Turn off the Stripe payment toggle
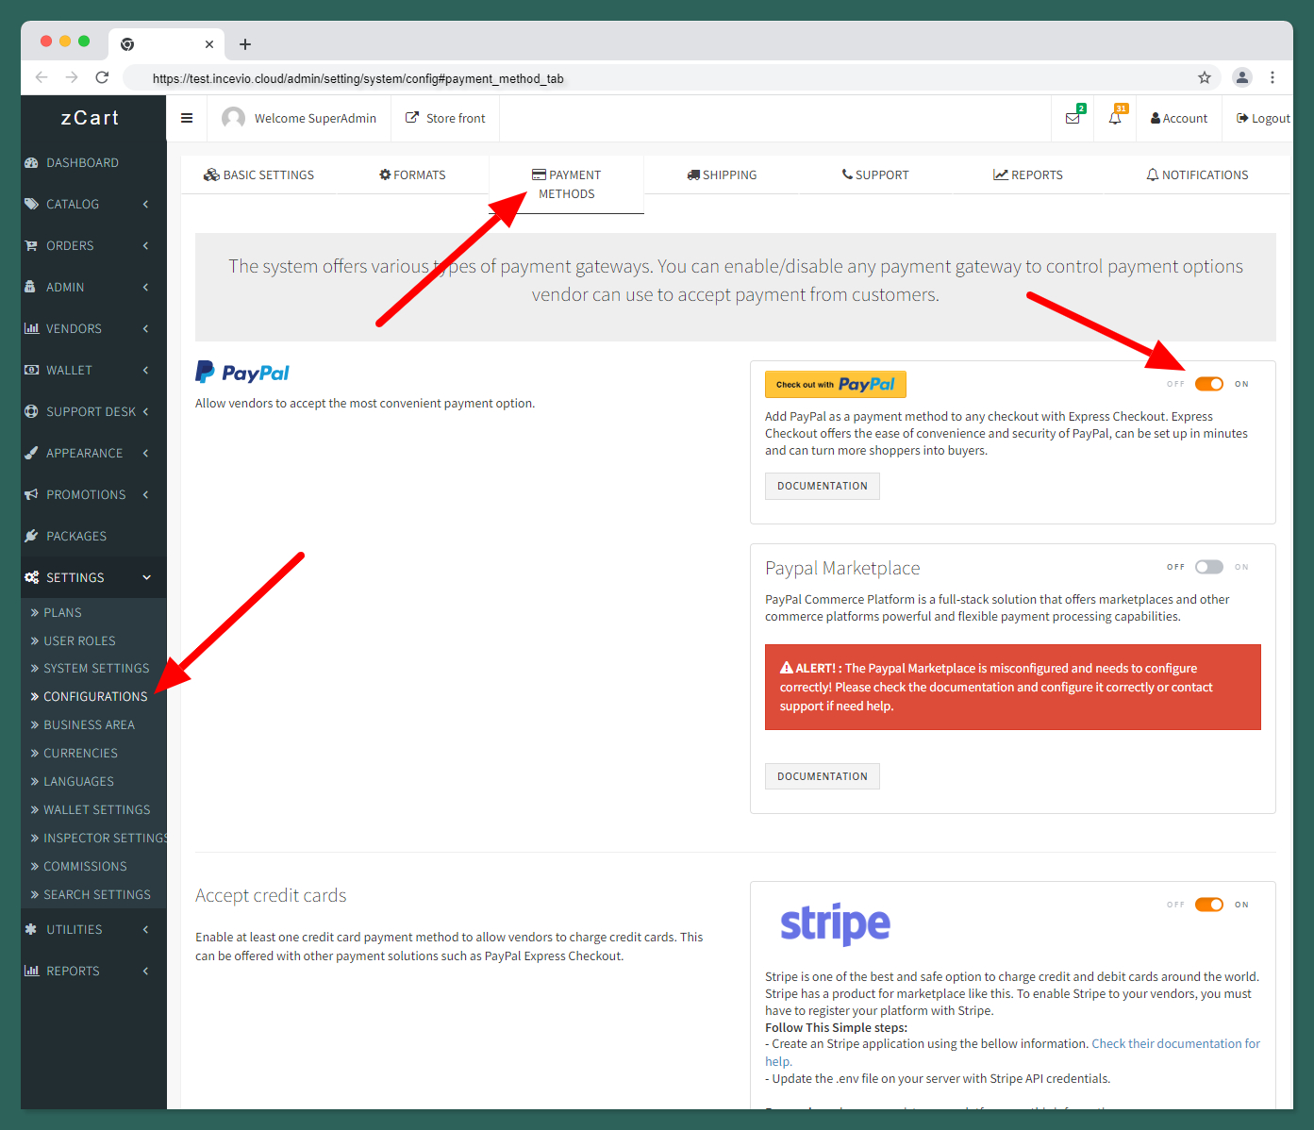Viewport: 1314px width, 1130px height. (1208, 905)
